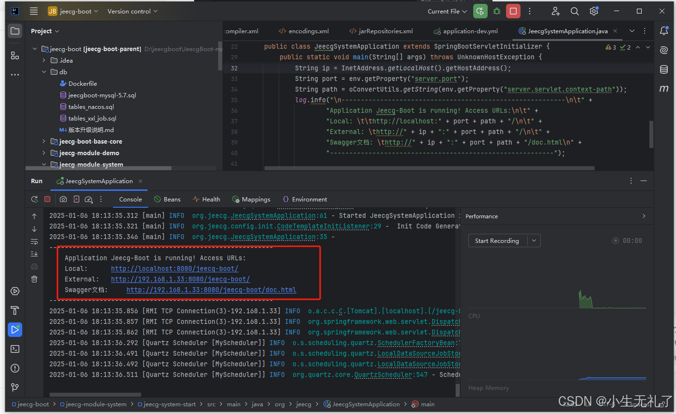Open the Swagger doc.html link
676x414 pixels.
211,290
